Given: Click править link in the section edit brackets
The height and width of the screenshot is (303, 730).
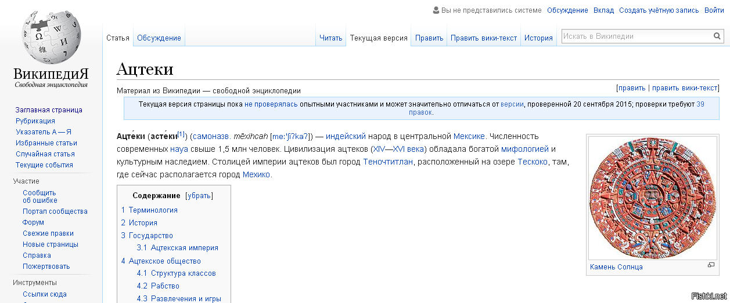Looking at the screenshot, I should (632, 88).
